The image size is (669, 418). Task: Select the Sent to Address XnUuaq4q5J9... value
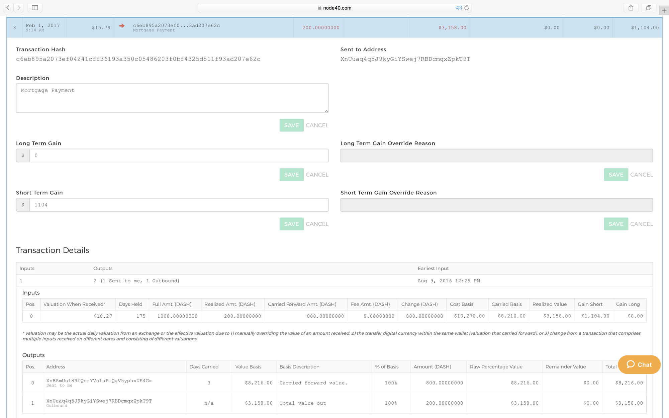click(x=405, y=59)
